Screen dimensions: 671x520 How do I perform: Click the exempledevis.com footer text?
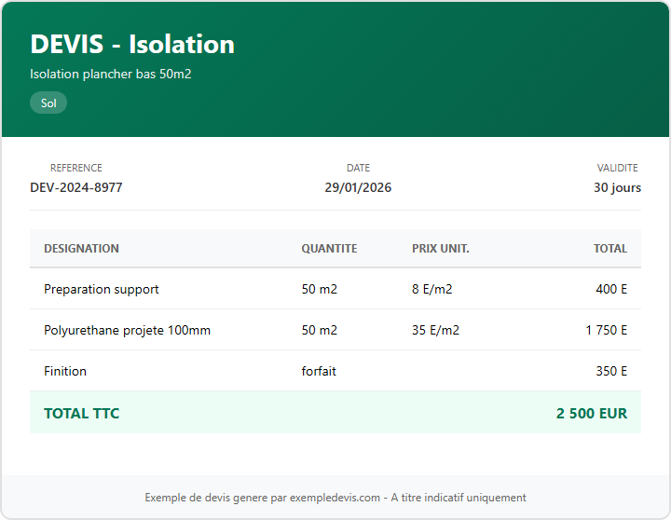[x=335, y=498]
